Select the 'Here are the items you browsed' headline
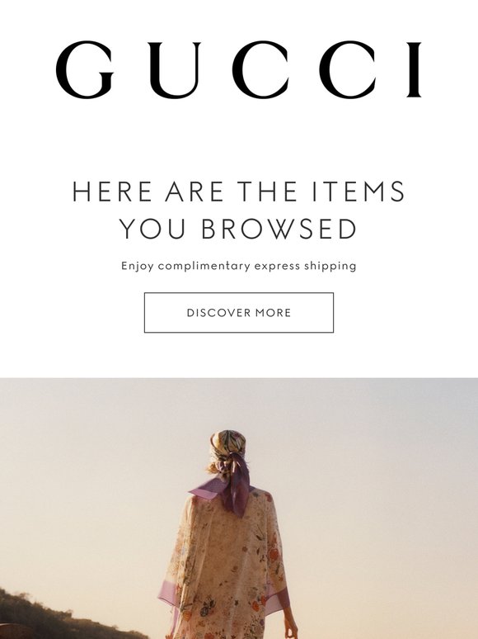Image resolution: width=478 pixels, height=639 pixels. click(238, 210)
